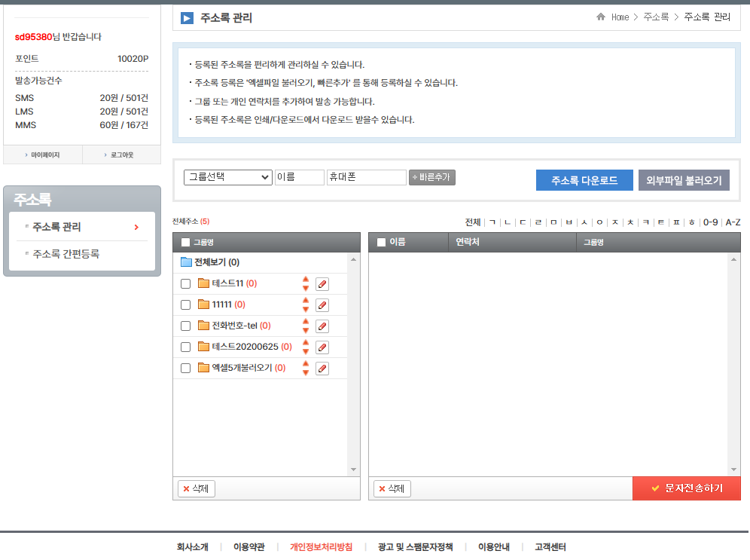Open the 전체보기 folder icon
750x560 pixels.
(186, 262)
